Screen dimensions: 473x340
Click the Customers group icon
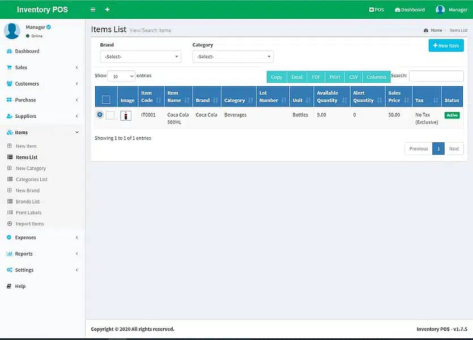click(x=10, y=83)
